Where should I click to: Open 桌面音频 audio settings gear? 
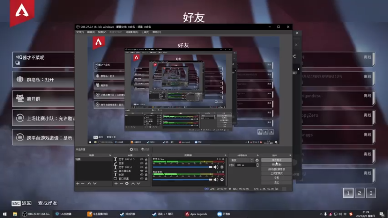coord(222,180)
